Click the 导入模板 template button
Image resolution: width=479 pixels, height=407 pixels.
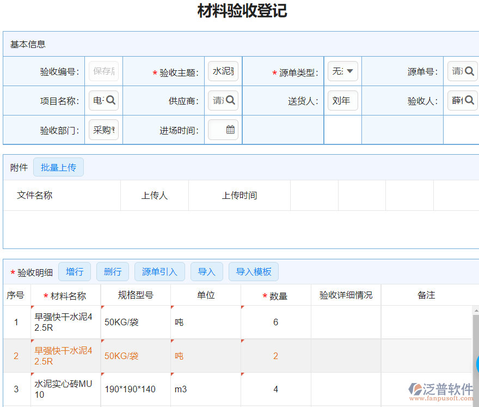click(x=253, y=271)
